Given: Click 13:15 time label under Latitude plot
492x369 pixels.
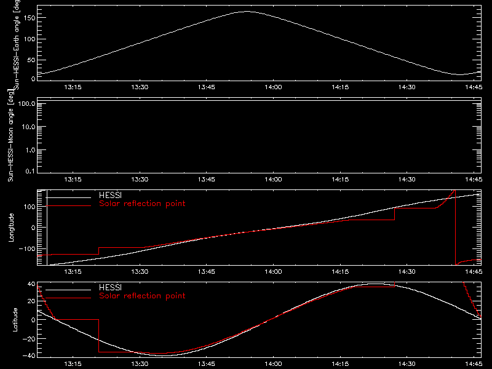Looking at the screenshot, I should click(73, 364).
